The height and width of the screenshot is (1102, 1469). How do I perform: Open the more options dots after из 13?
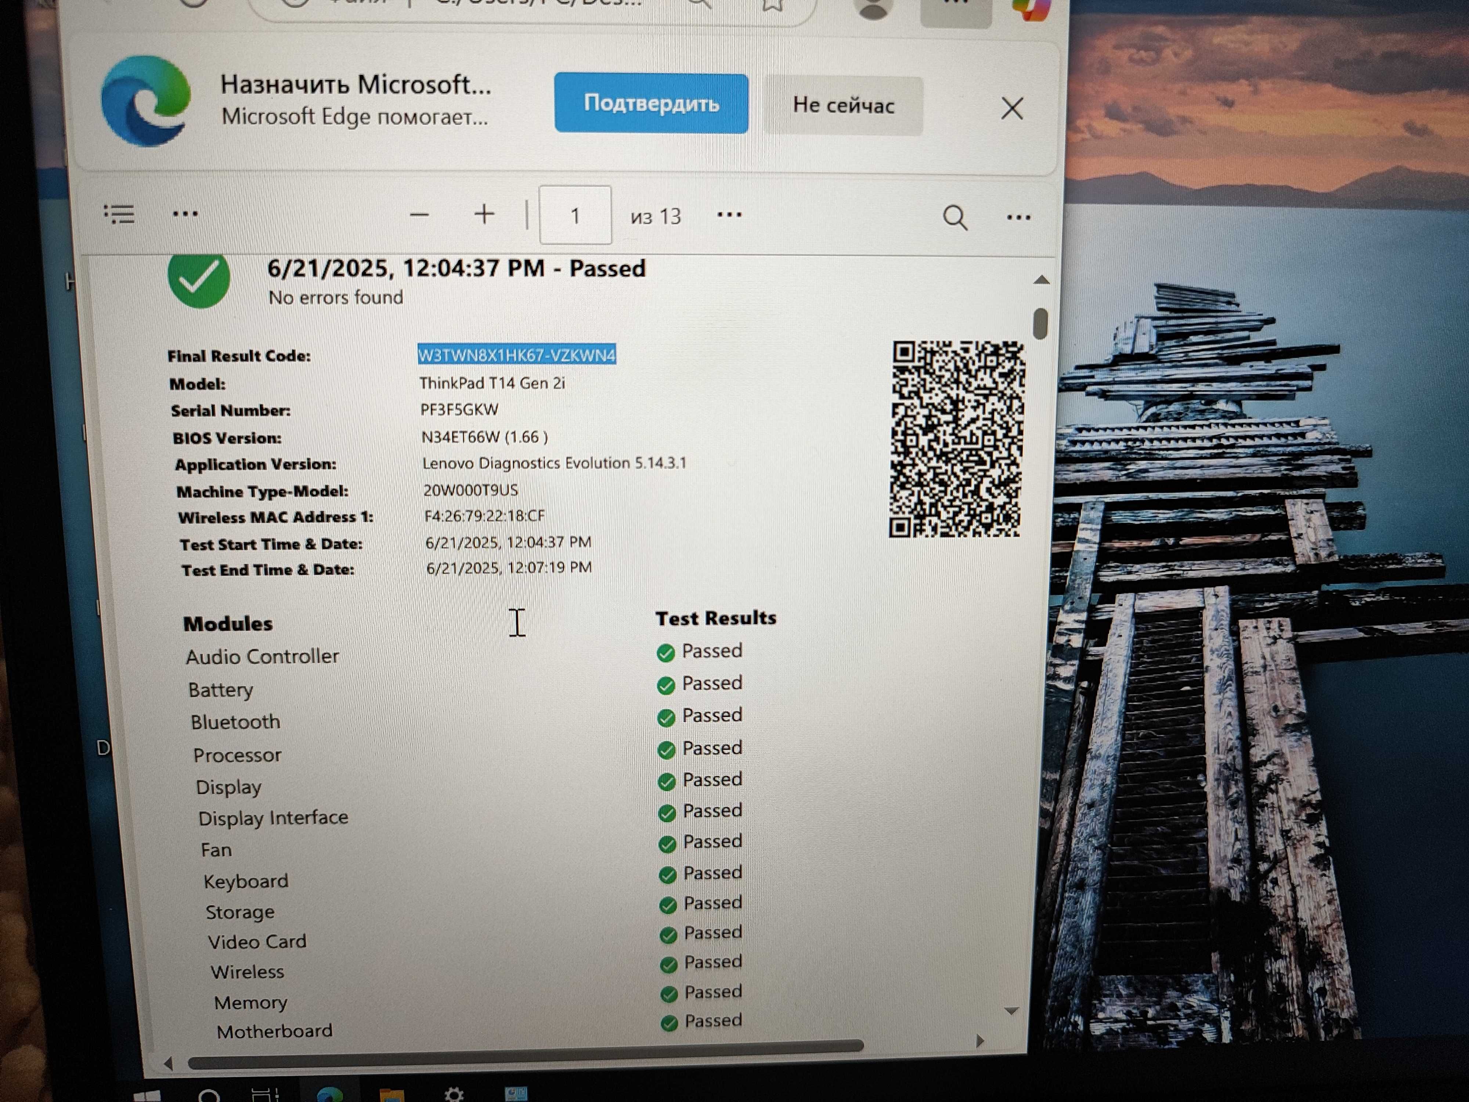[x=729, y=215]
